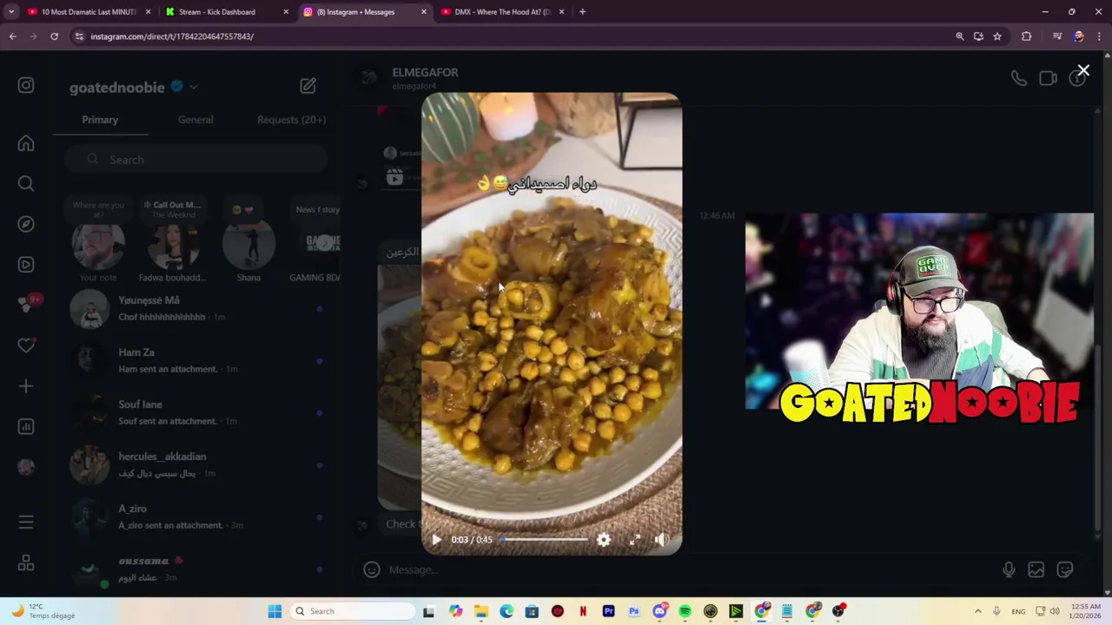Screen dimensions: 1112x625
Task: Start a video call with the camera icon
Action: pos(1048,79)
